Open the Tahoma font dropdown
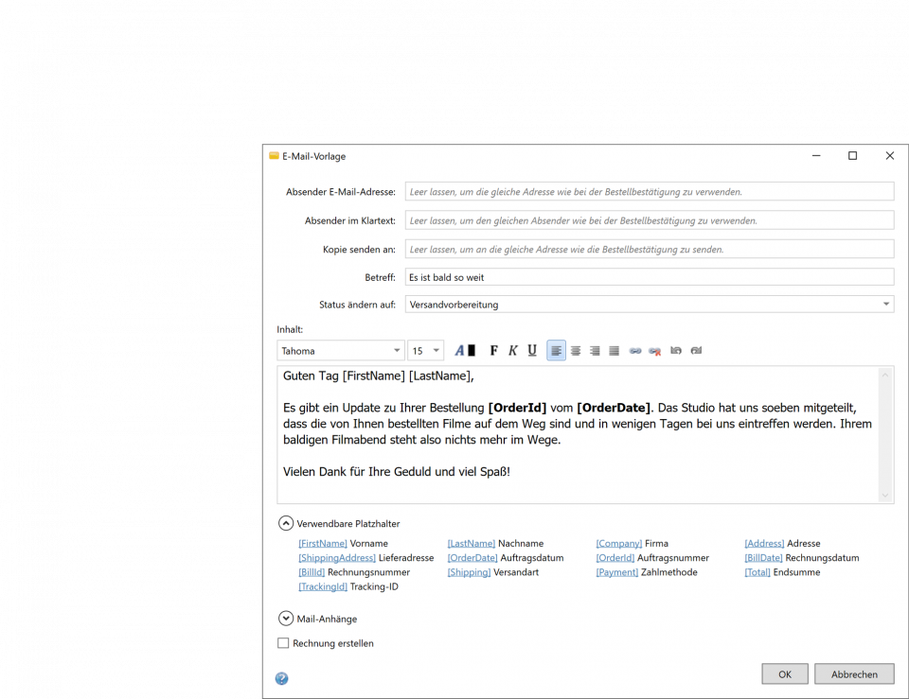Viewport: 909px width, 699px height. pos(341,351)
